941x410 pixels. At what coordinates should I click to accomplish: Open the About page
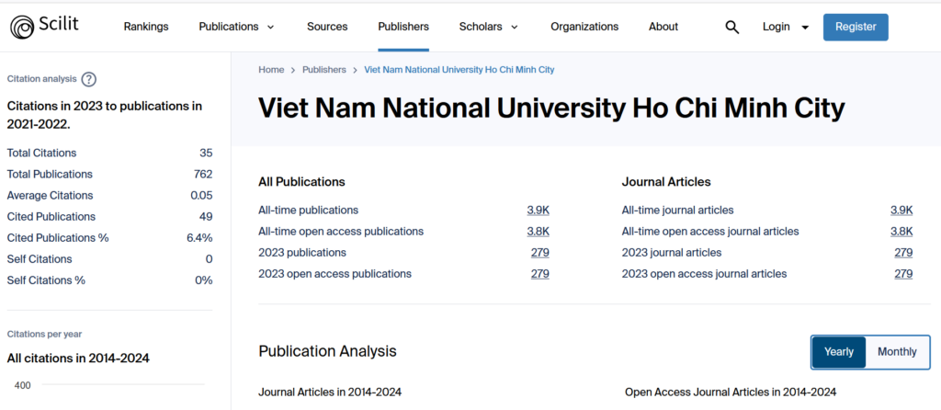[663, 27]
